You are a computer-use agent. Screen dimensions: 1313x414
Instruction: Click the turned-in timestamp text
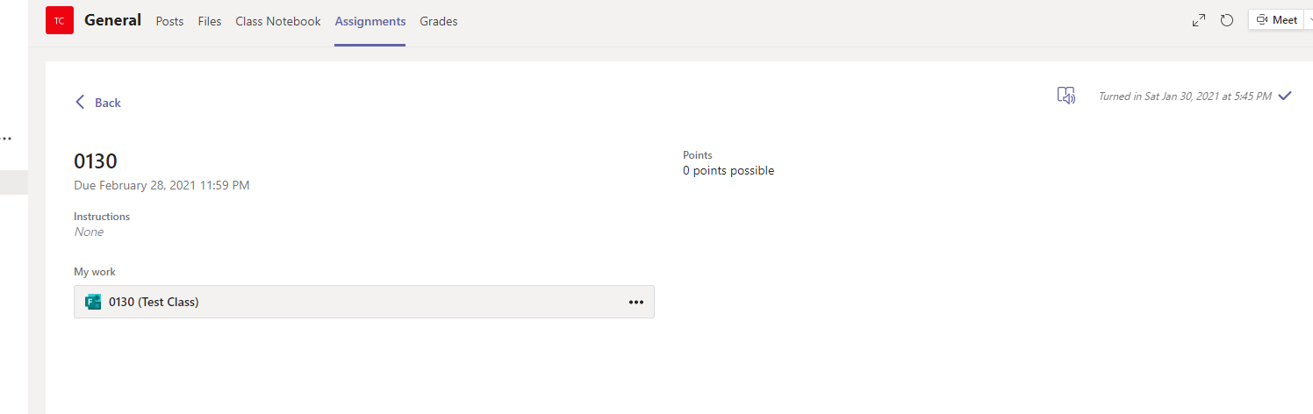(1185, 96)
